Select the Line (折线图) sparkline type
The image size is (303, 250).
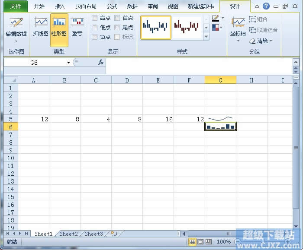[x=41, y=27]
